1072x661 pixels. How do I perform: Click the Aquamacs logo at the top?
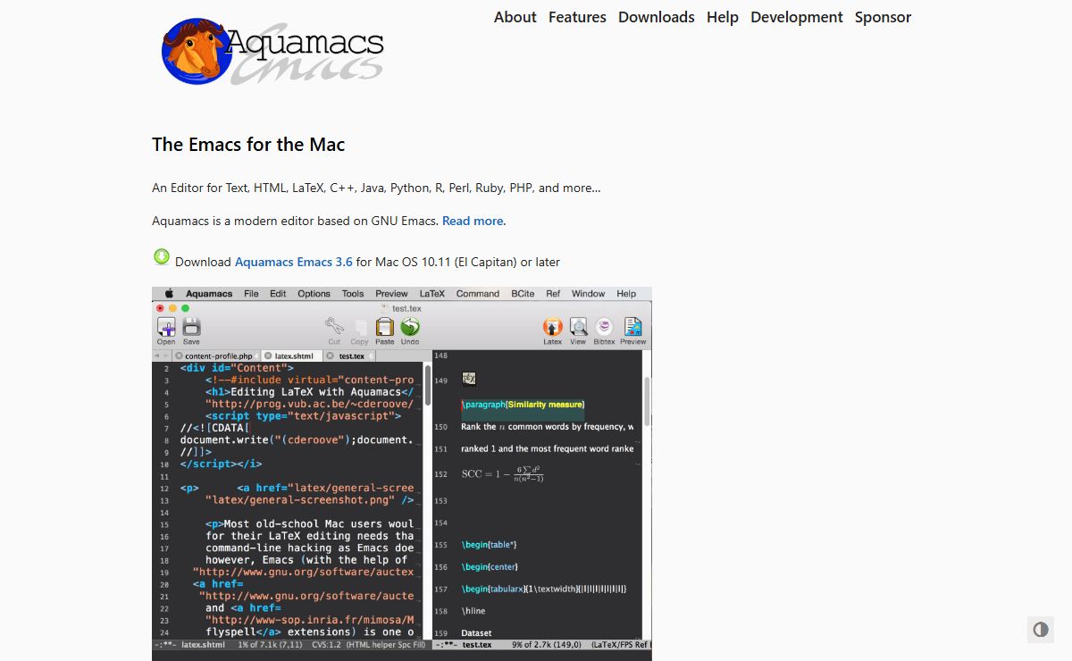coord(272,52)
